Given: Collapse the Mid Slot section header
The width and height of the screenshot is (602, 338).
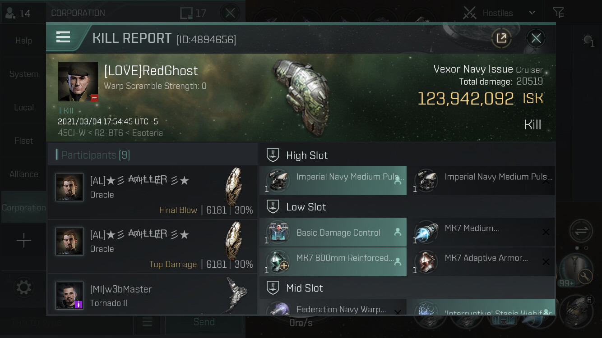Looking at the screenshot, I should point(407,288).
